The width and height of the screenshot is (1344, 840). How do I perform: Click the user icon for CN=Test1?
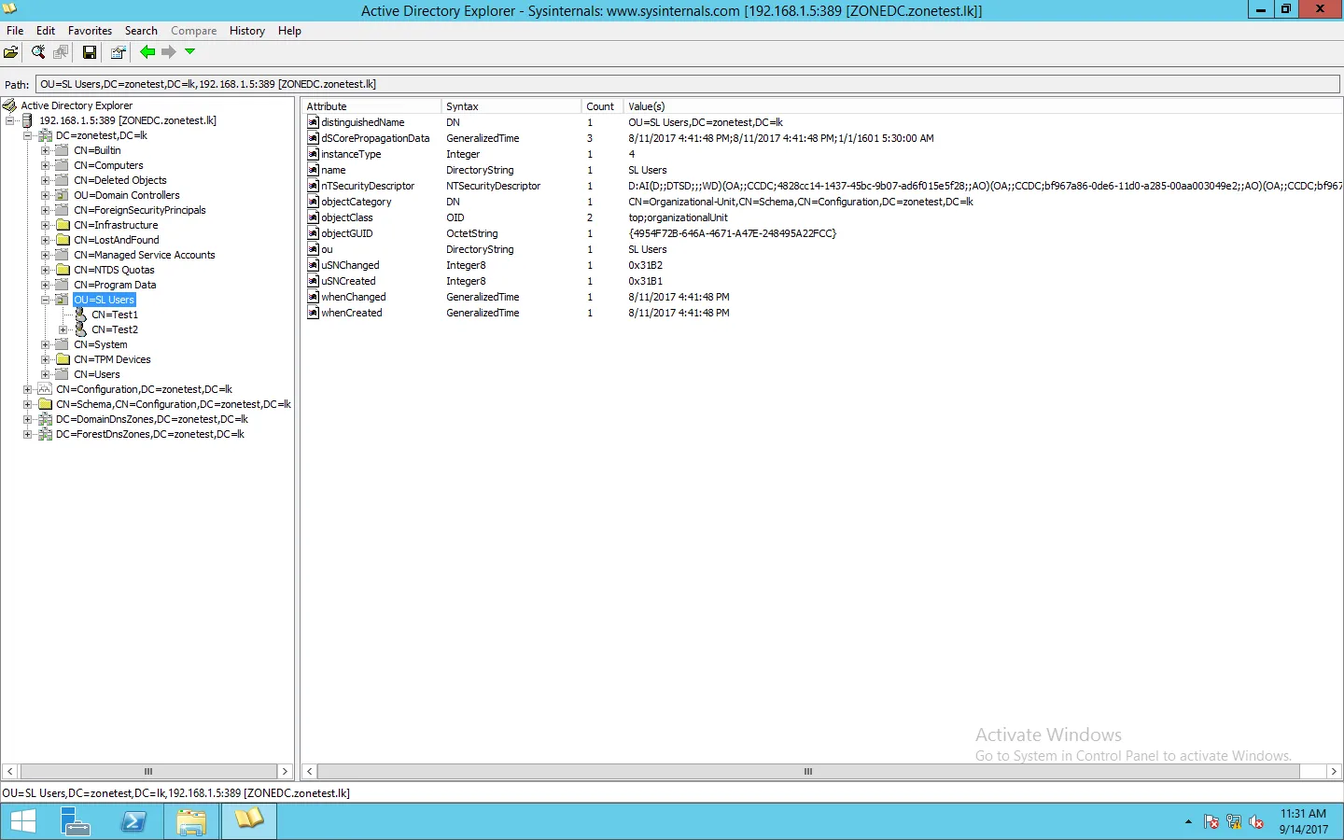80,315
